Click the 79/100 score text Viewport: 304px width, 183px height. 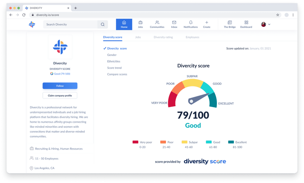[193, 115]
